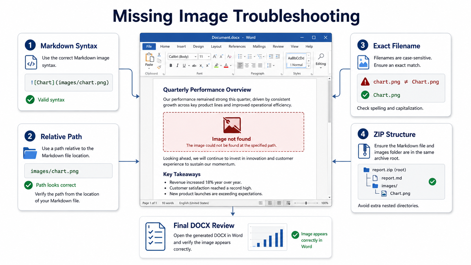Click the zoom slider handle
Screen dimensions: 471x265
(x=306, y=203)
